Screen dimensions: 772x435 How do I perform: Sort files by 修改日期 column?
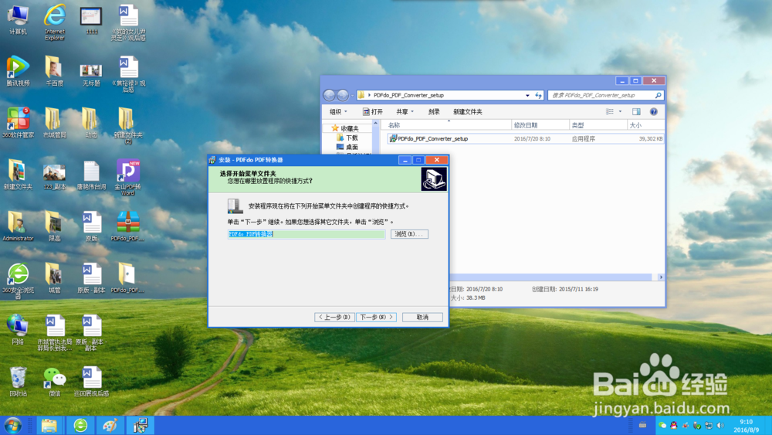pos(540,125)
